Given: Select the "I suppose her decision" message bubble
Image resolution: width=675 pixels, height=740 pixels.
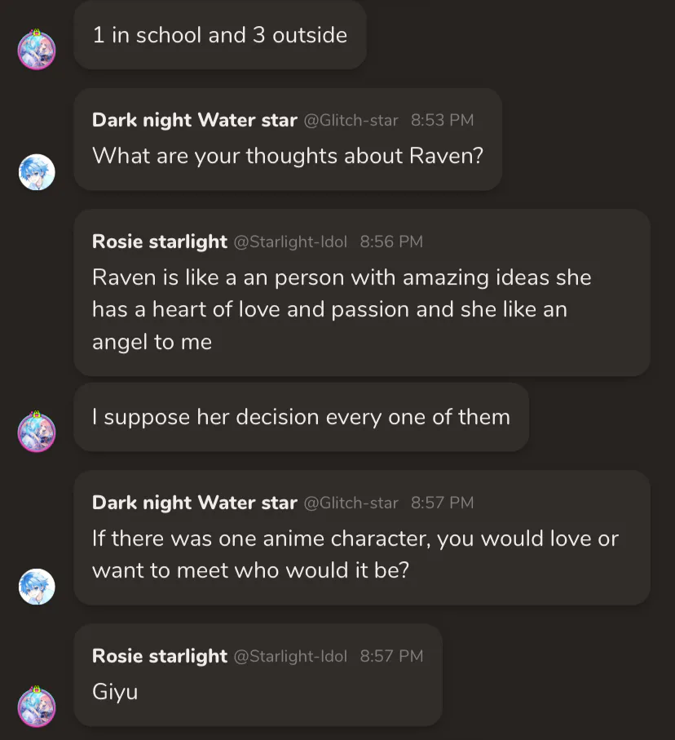Looking at the screenshot, I should point(301,417).
